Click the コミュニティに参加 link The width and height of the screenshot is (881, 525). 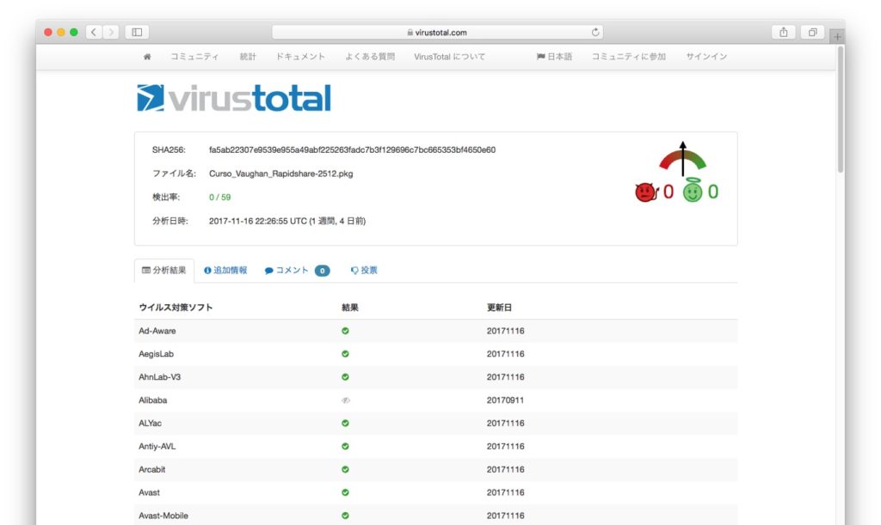click(628, 57)
